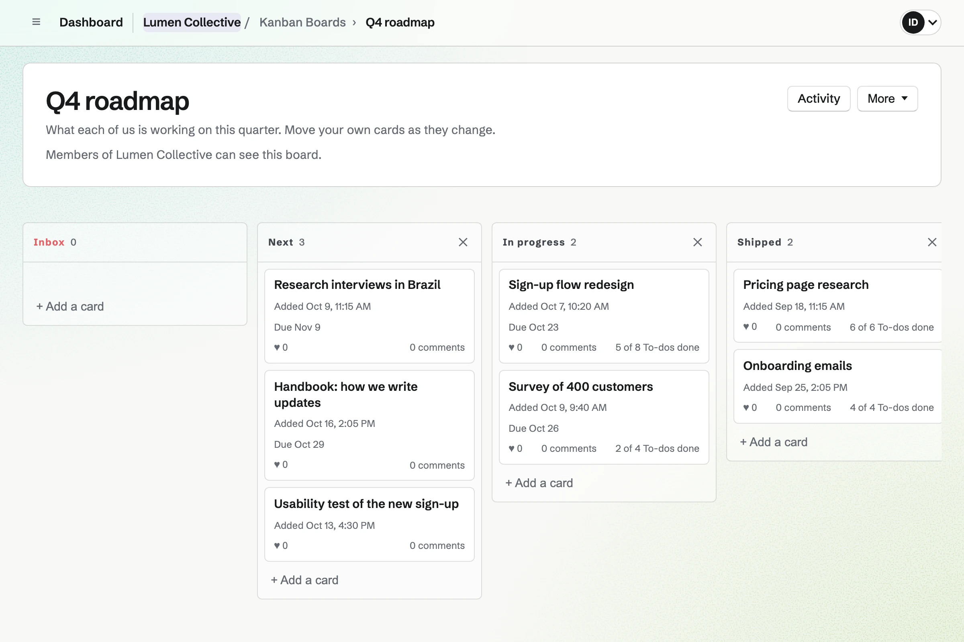Add a card to the Shipped column

[x=774, y=442]
